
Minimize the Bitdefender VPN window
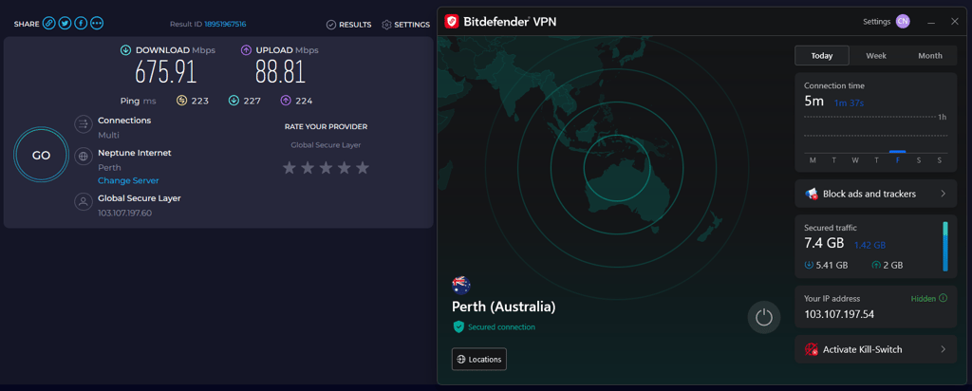(931, 23)
